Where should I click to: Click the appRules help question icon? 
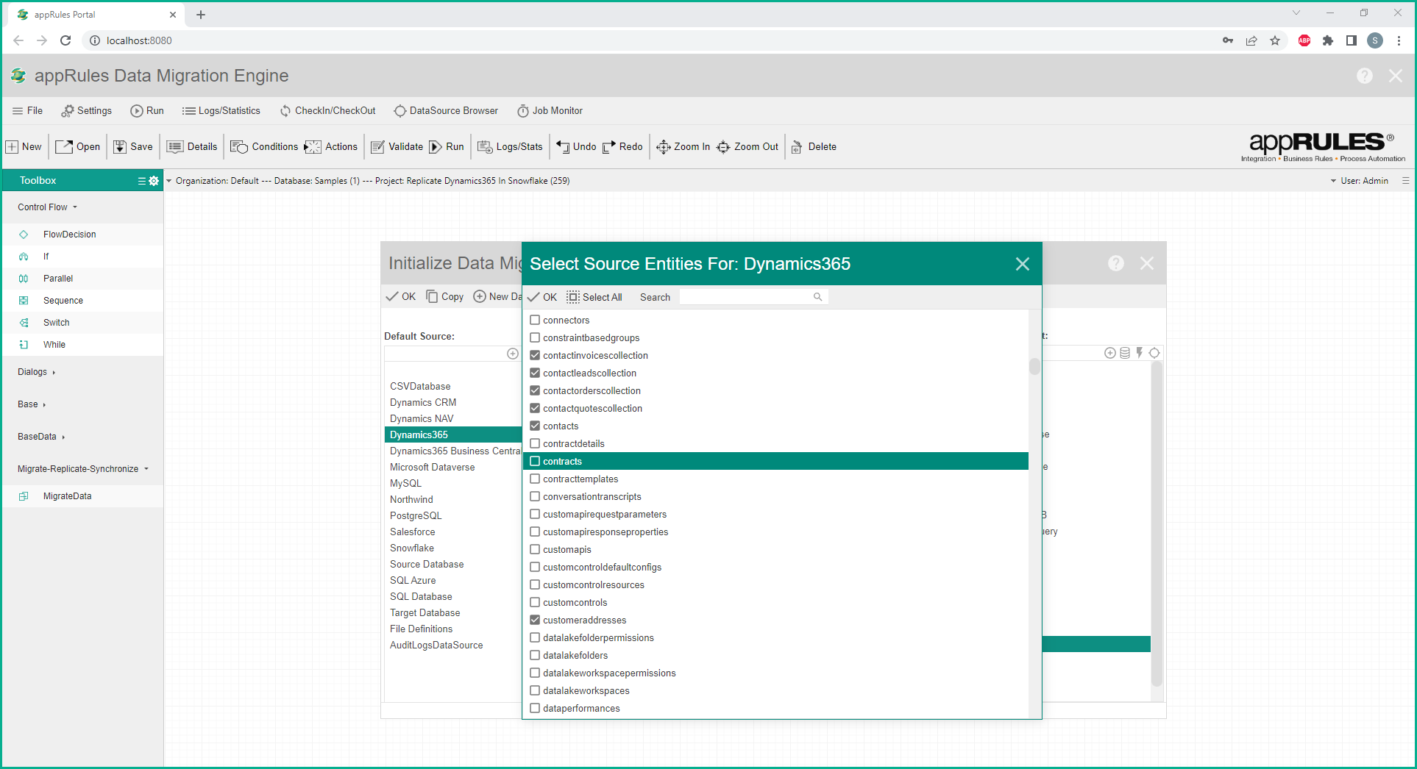pos(1365,76)
